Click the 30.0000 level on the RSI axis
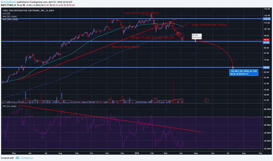The width and height of the screenshot is (273, 161). tap(267, 149)
